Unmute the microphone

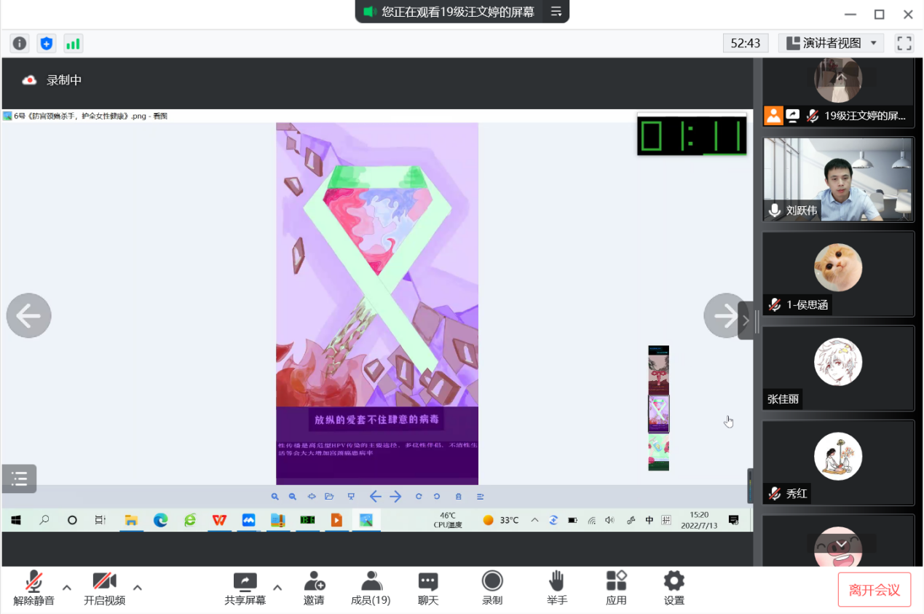tap(33, 588)
